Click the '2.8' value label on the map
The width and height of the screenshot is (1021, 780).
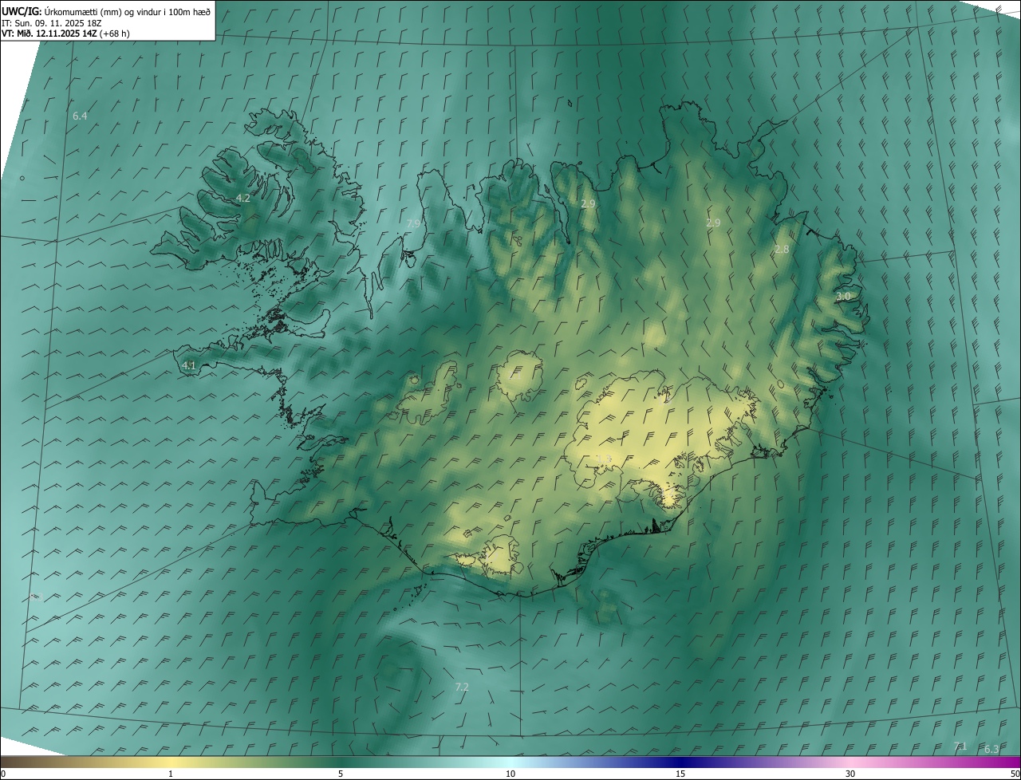point(782,250)
